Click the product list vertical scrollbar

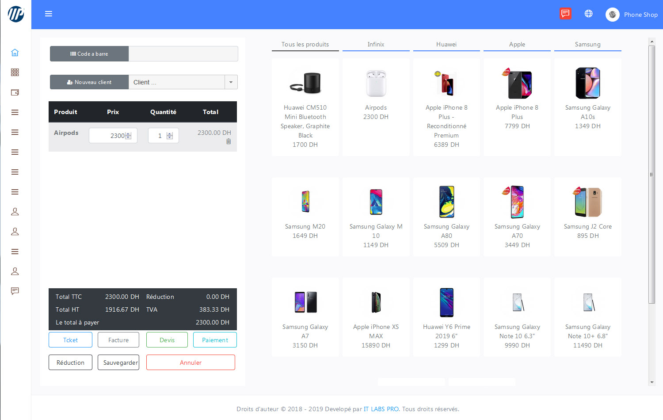[652, 175]
